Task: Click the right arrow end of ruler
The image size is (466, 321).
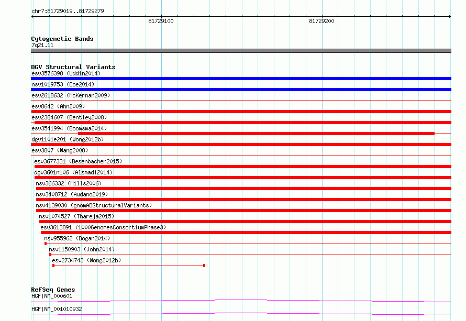Action: click(450, 17)
